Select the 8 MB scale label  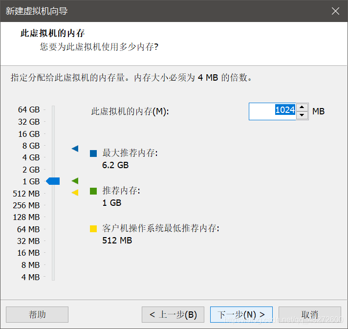(x=30, y=265)
